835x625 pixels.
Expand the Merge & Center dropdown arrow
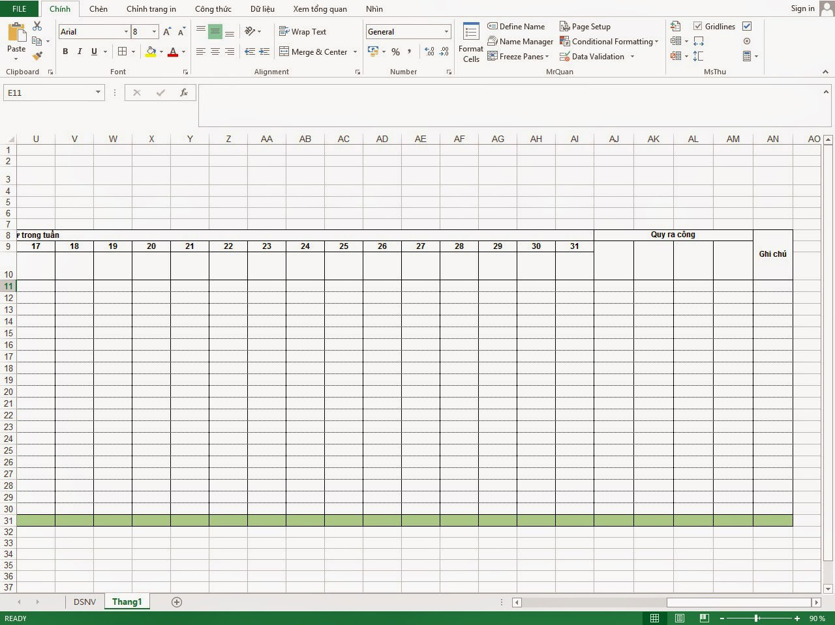pos(355,51)
